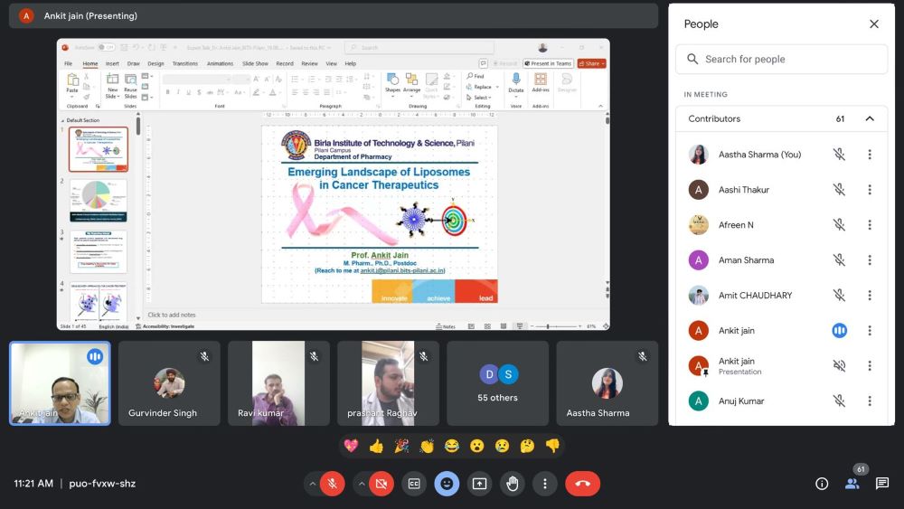Select Ravi kumar video tile
The width and height of the screenshot is (904, 509).
[278, 383]
